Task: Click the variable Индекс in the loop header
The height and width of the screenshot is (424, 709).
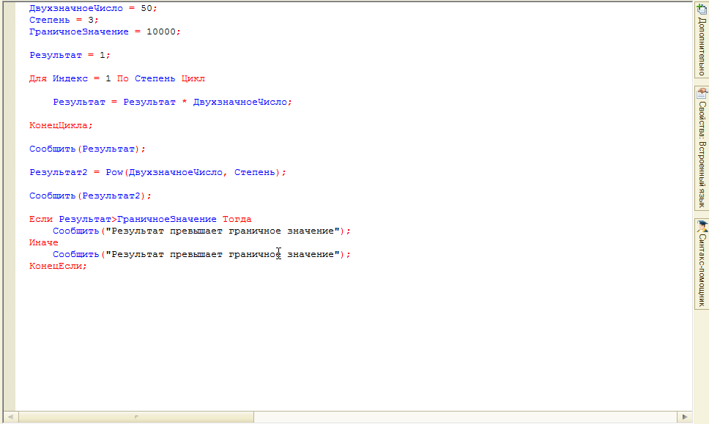Action: (x=70, y=78)
